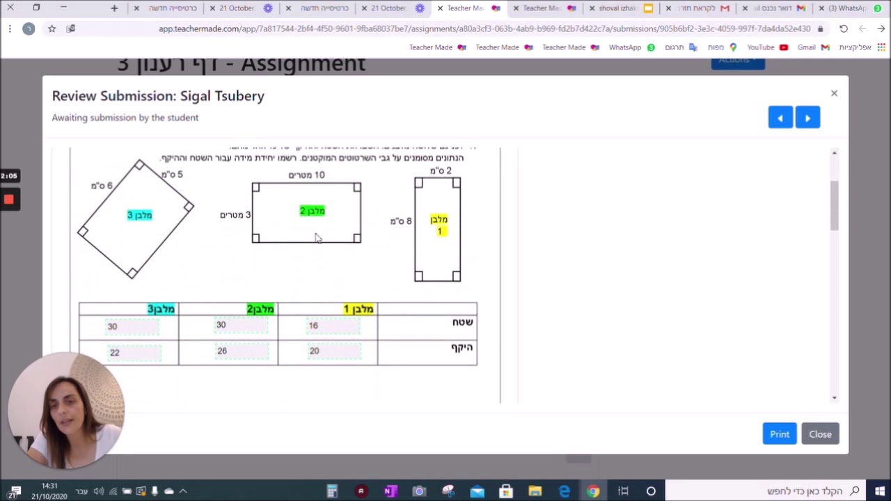Switch to the לקראת חזרה Gmail tab
The width and height of the screenshot is (891, 501).
tap(697, 8)
